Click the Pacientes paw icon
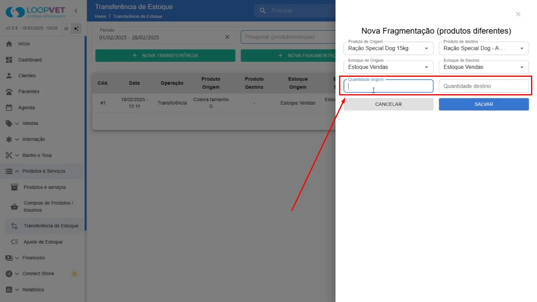This screenshot has width=537, height=302. click(x=9, y=91)
